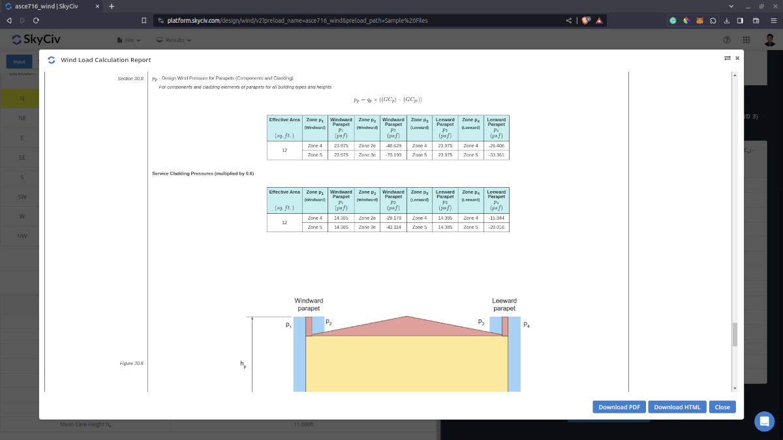Open the SkyCiv apps grid icon

point(746,40)
